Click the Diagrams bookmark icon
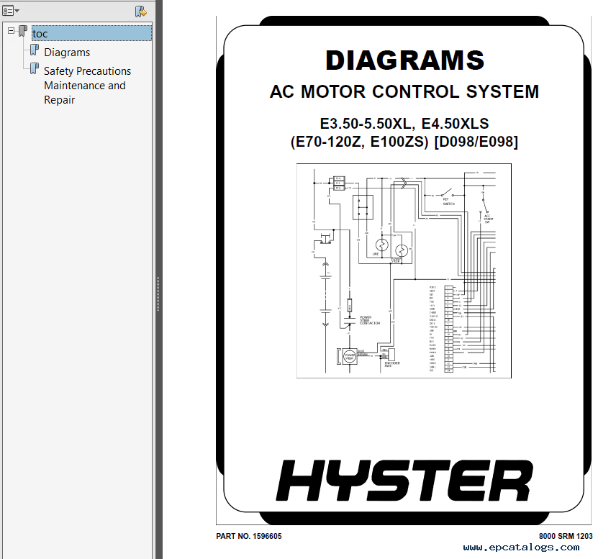 [35, 50]
